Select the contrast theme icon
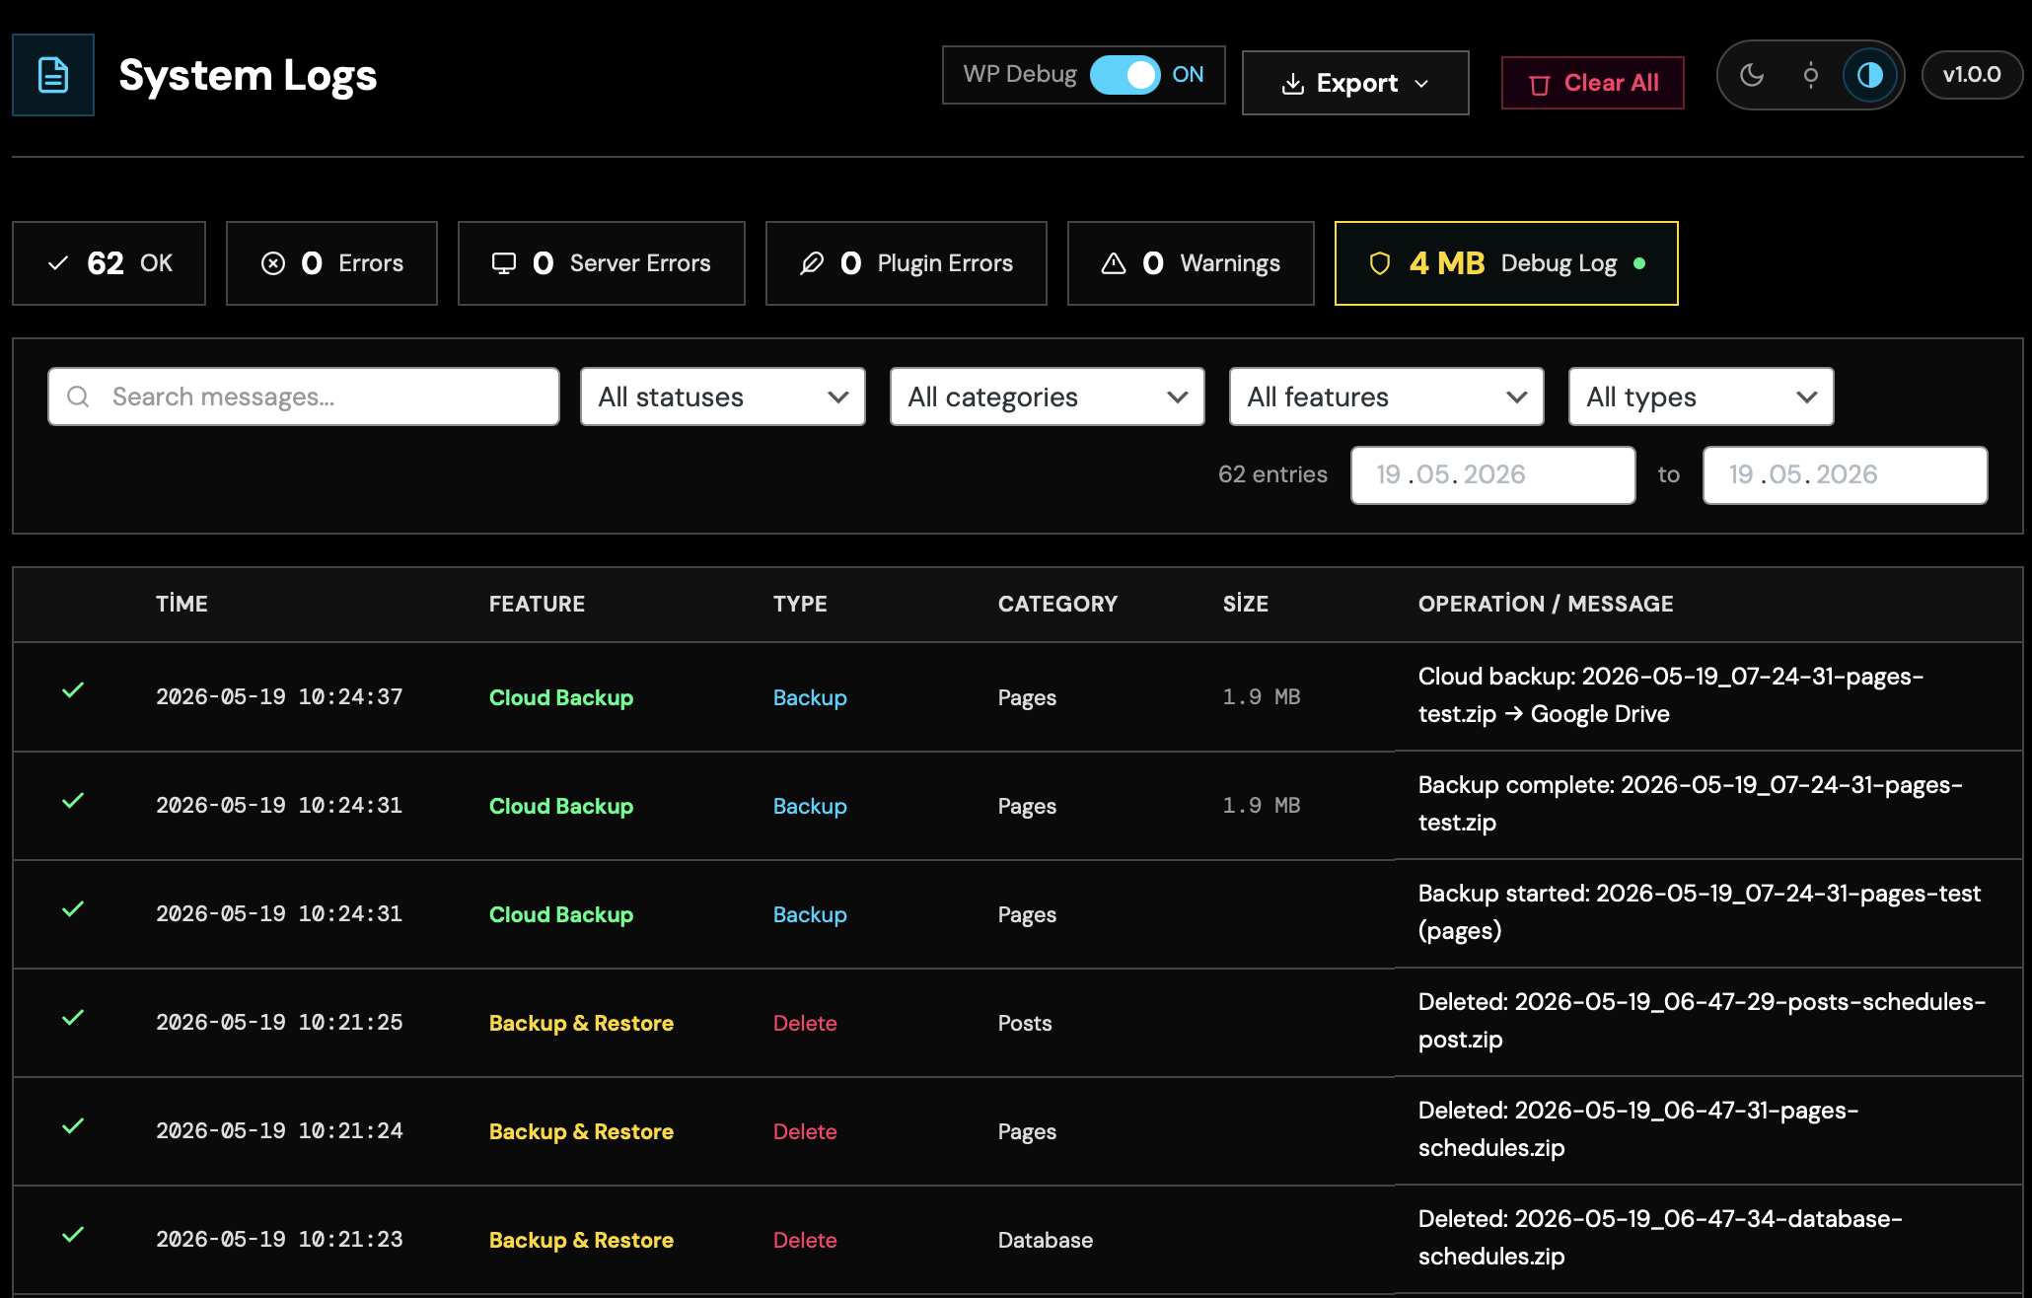The height and width of the screenshot is (1298, 2032). (x=1870, y=75)
